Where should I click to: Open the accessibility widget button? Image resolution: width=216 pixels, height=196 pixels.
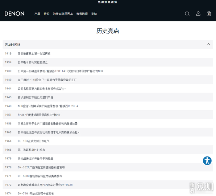(x=207, y=161)
